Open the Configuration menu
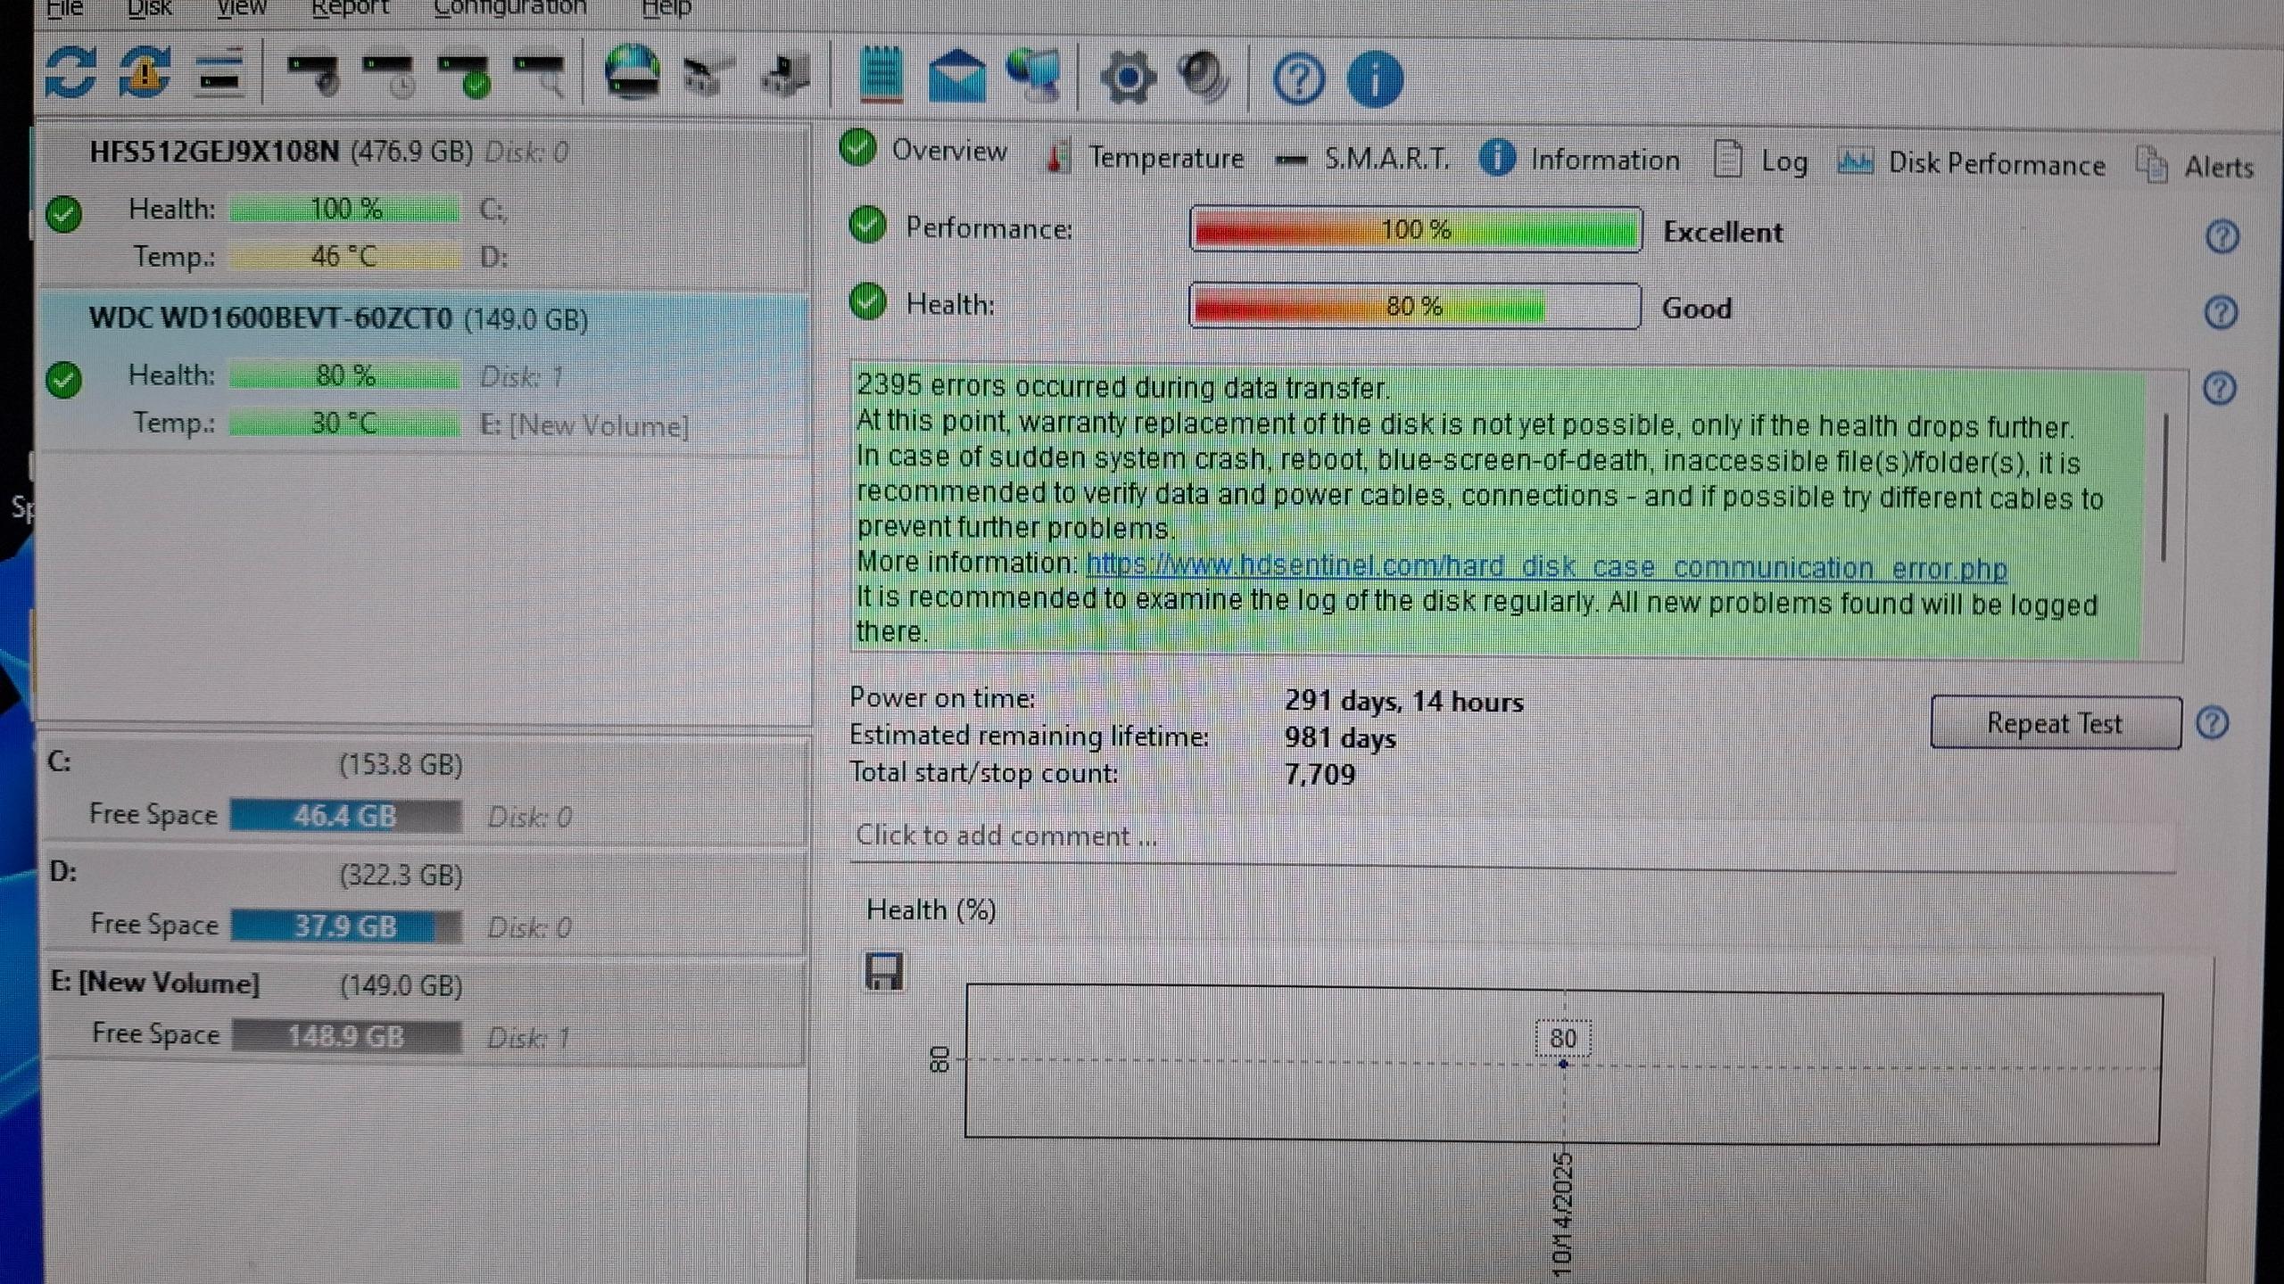The height and width of the screenshot is (1284, 2284). point(509,9)
